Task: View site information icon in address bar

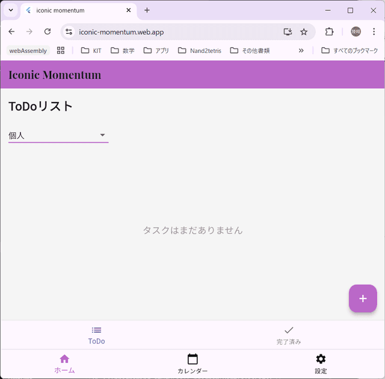Action: tap(69, 32)
